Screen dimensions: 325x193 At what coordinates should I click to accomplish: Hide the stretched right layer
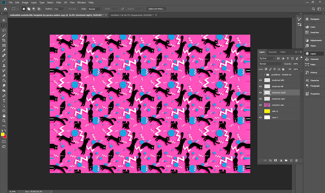(x=260, y=99)
